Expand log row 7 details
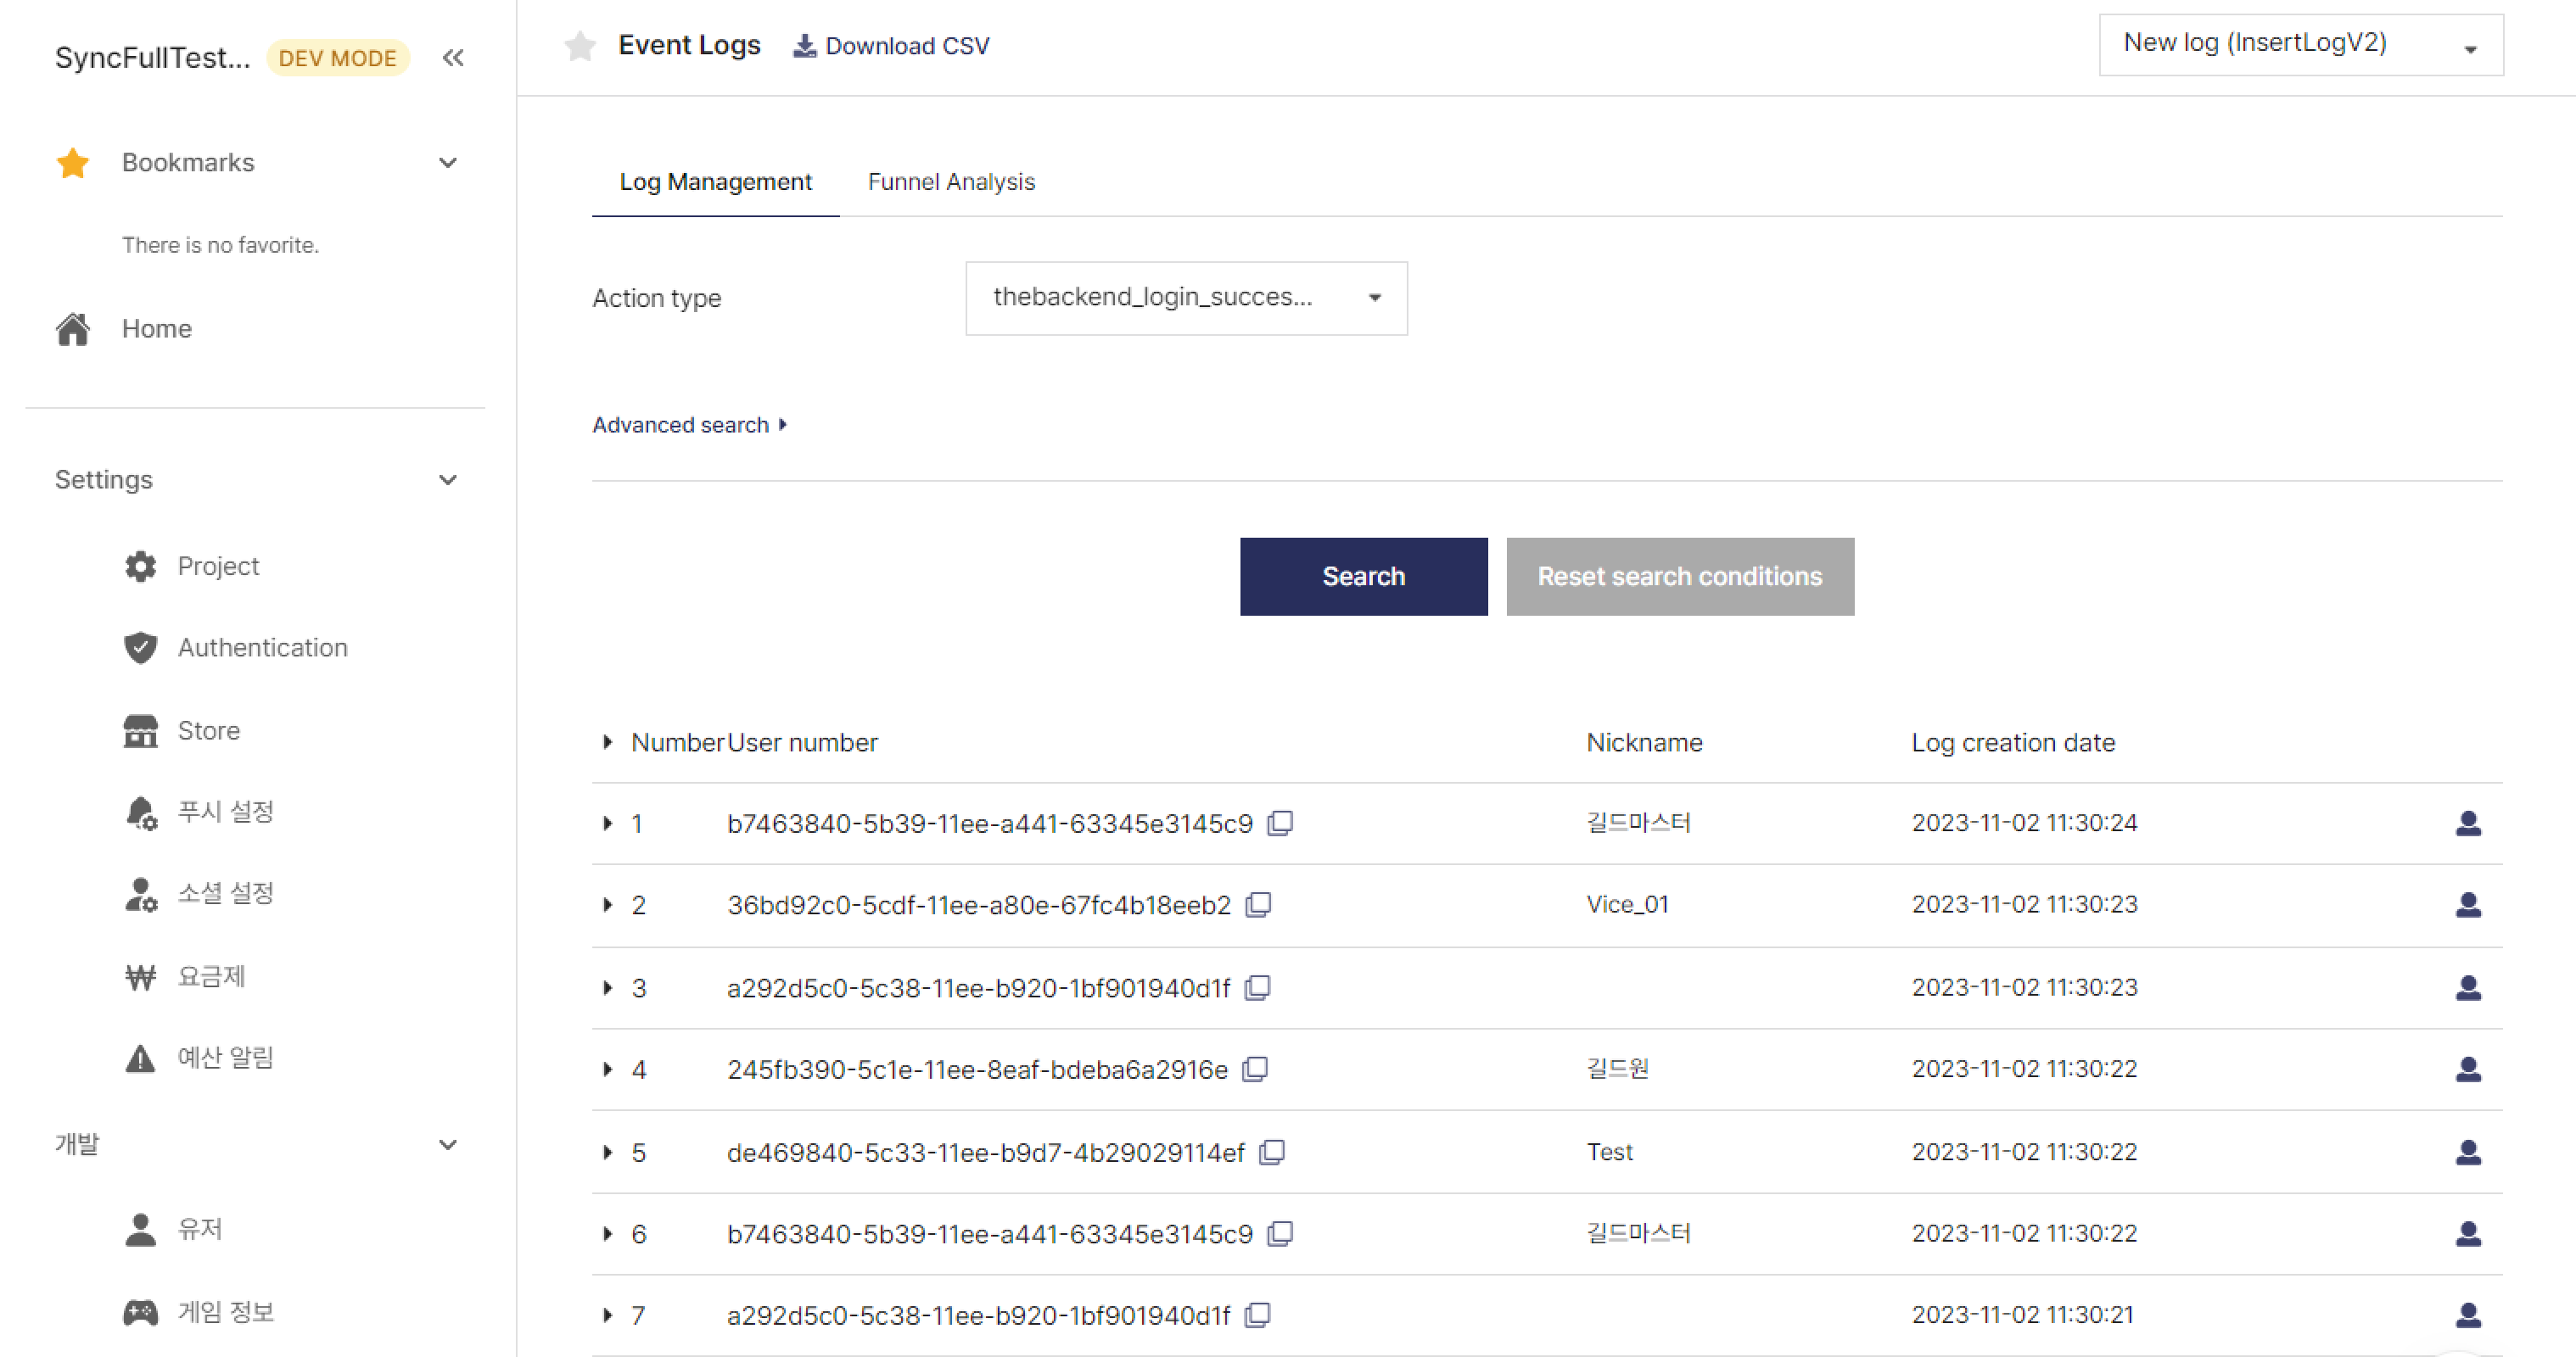Screen dimensions: 2576x1357 click(607, 1315)
